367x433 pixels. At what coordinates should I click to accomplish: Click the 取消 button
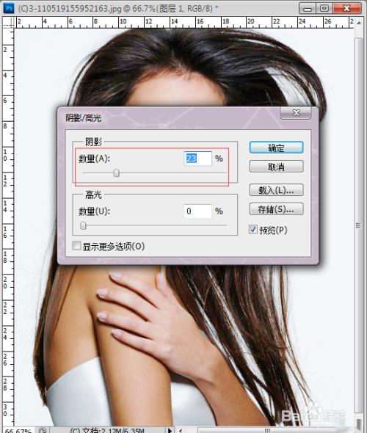coord(276,167)
